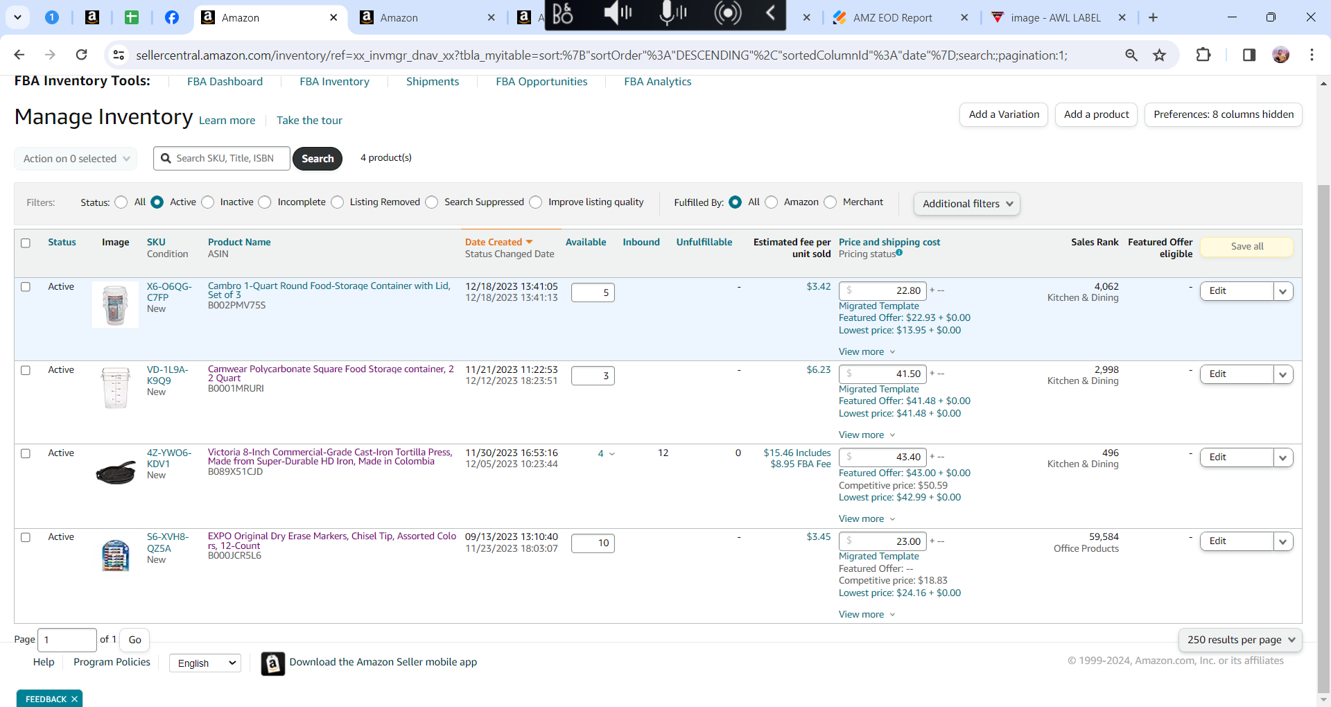Select the All status radio button
Image resolution: width=1331 pixels, height=707 pixels.
(x=121, y=202)
